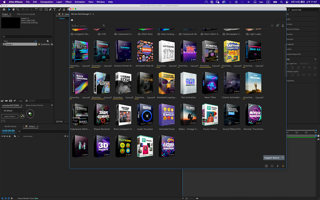
Task: Select the Type tool in toolbar
Action: [55, 10]
